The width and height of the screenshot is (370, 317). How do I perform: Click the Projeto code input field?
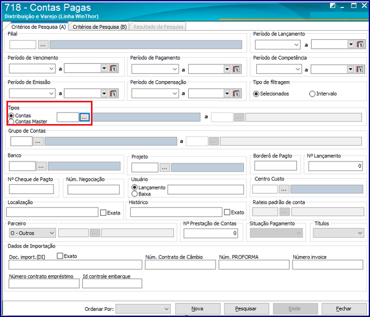click(145, 168)
